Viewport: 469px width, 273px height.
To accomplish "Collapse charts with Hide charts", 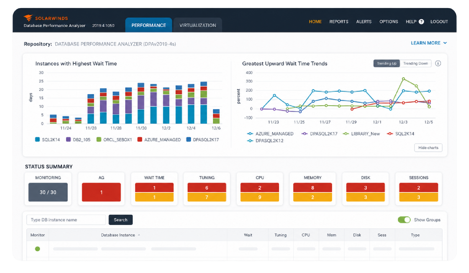I will pos(428,148).
